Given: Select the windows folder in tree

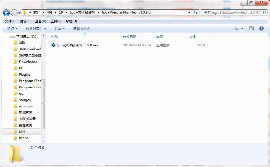Looking at the screenshot, I should pos(26,106).
